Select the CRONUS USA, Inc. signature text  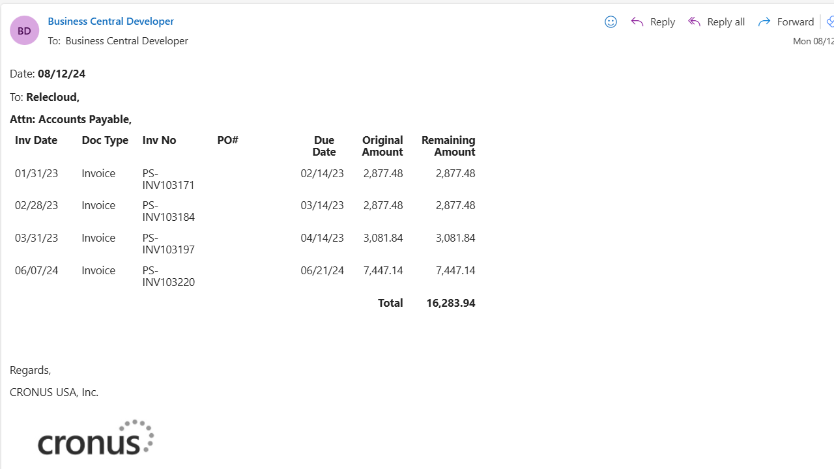pyautogui.click(x=54, y=391)
